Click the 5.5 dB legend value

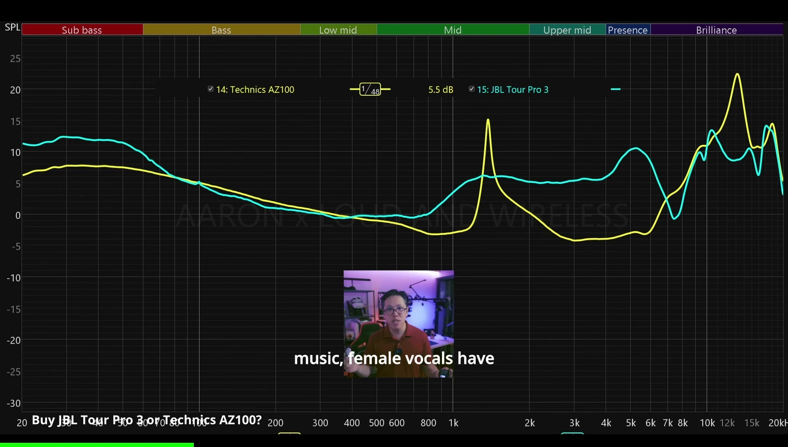(x=441, y=90)
